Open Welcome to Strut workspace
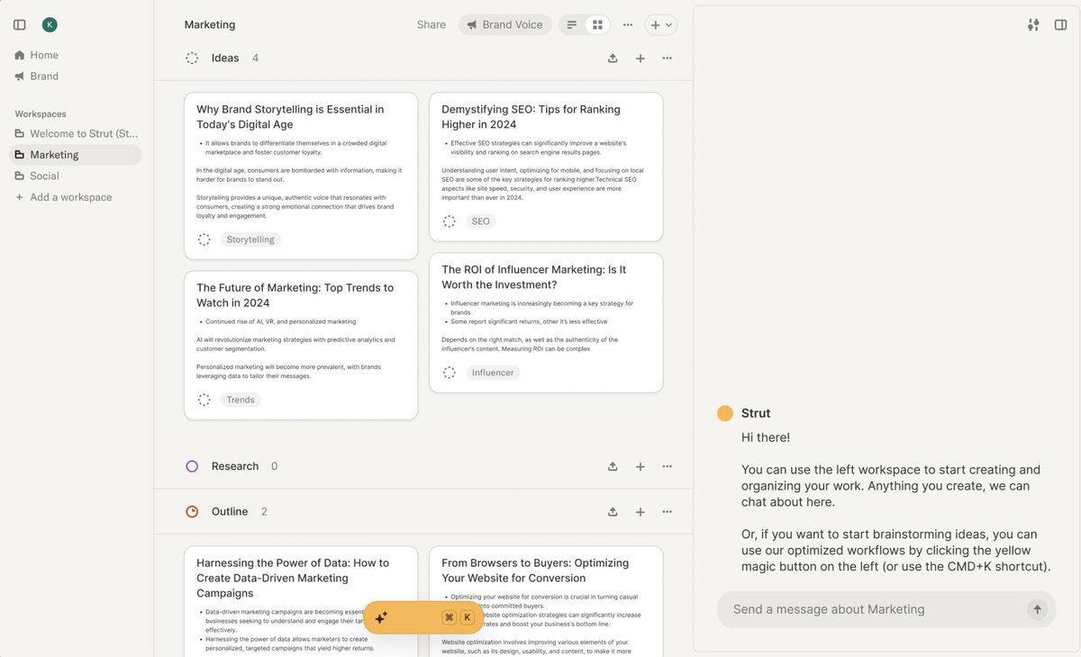1081x657 pixels. click(x=76, y=133)
